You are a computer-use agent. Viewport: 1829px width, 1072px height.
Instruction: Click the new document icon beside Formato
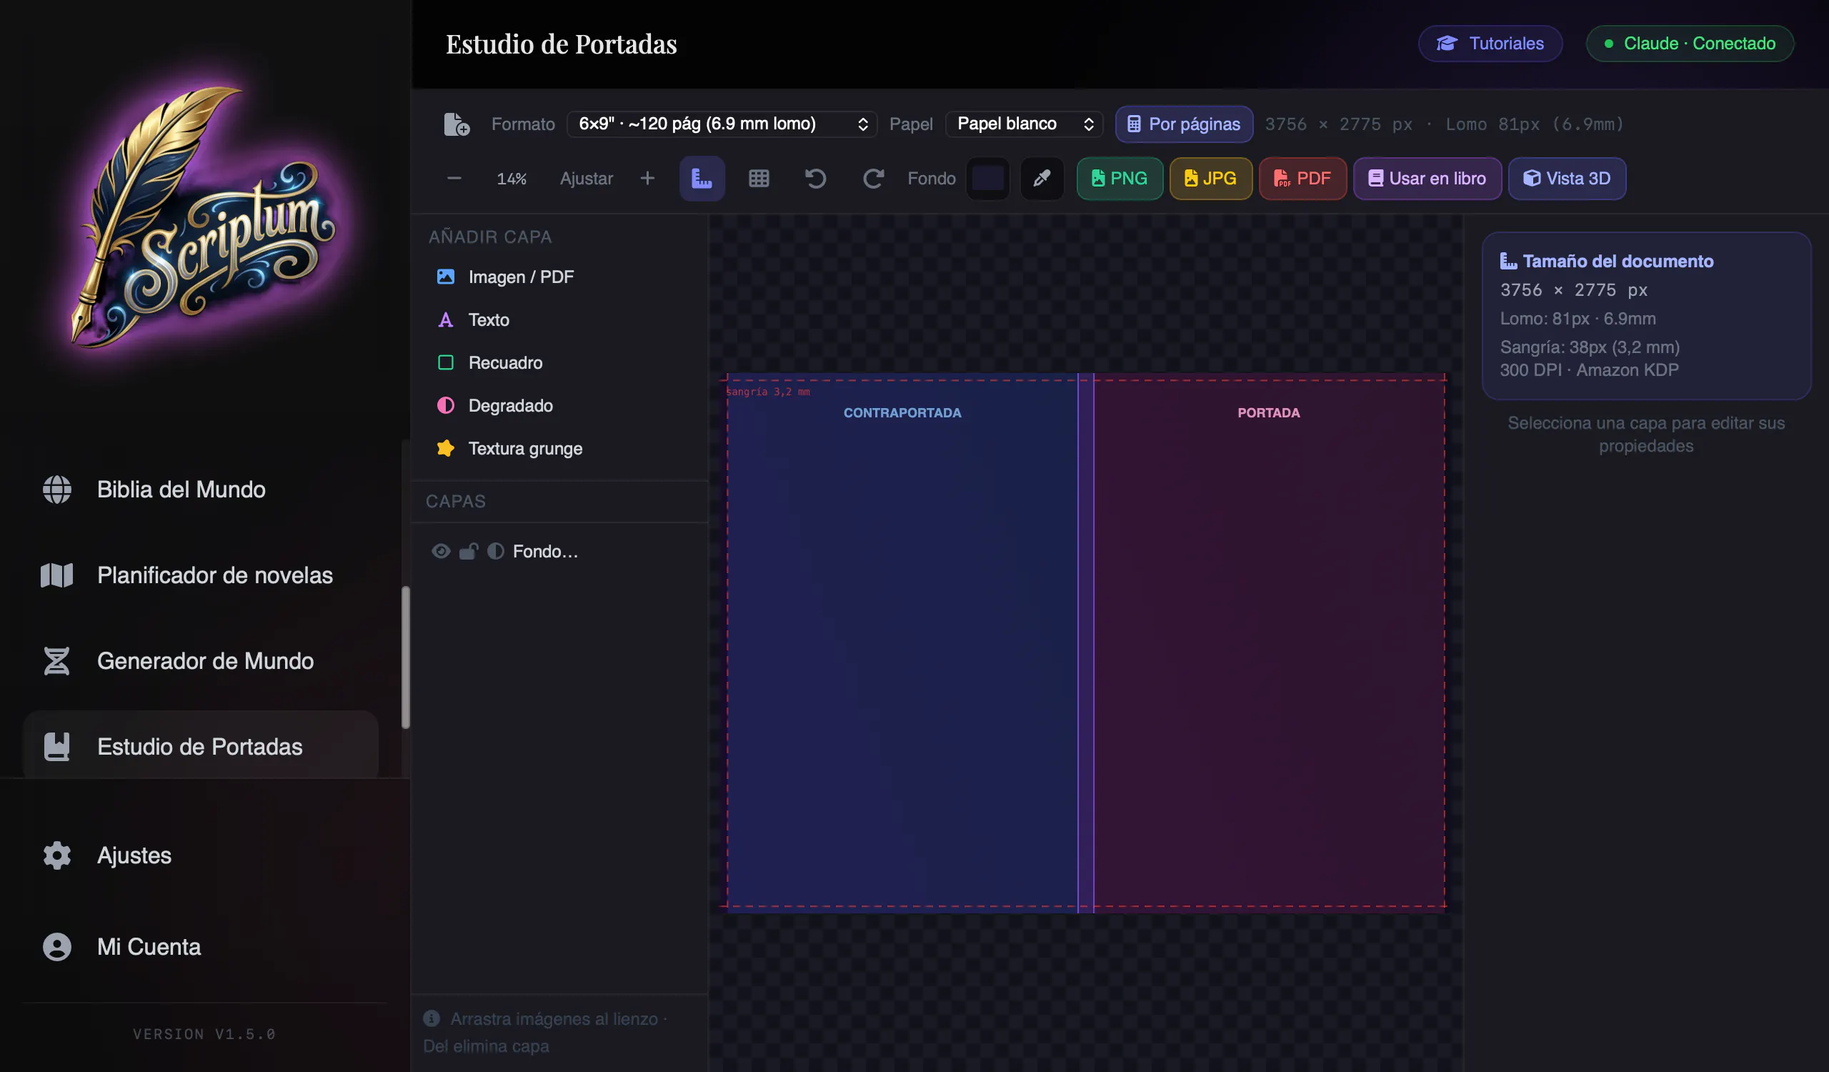pyautogui.click(x=457, y=124)
